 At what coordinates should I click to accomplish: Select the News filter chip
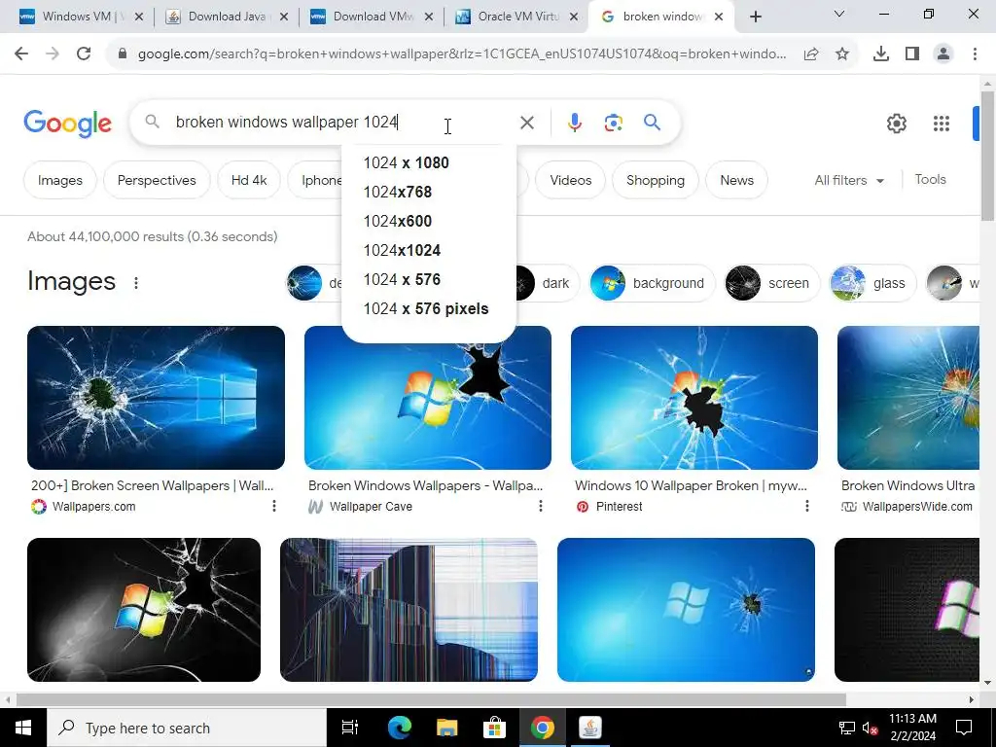coord(737,180)
